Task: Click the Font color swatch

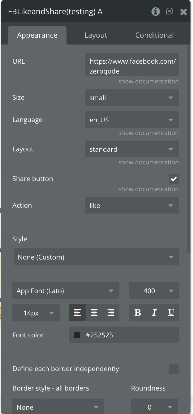Action: (77, 335)
